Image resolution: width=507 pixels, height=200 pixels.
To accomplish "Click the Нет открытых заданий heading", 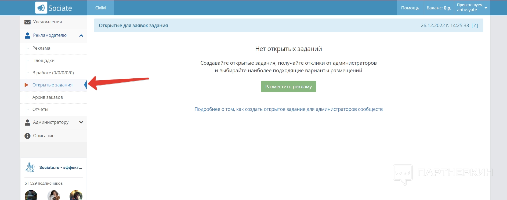I will coord(288,49).
